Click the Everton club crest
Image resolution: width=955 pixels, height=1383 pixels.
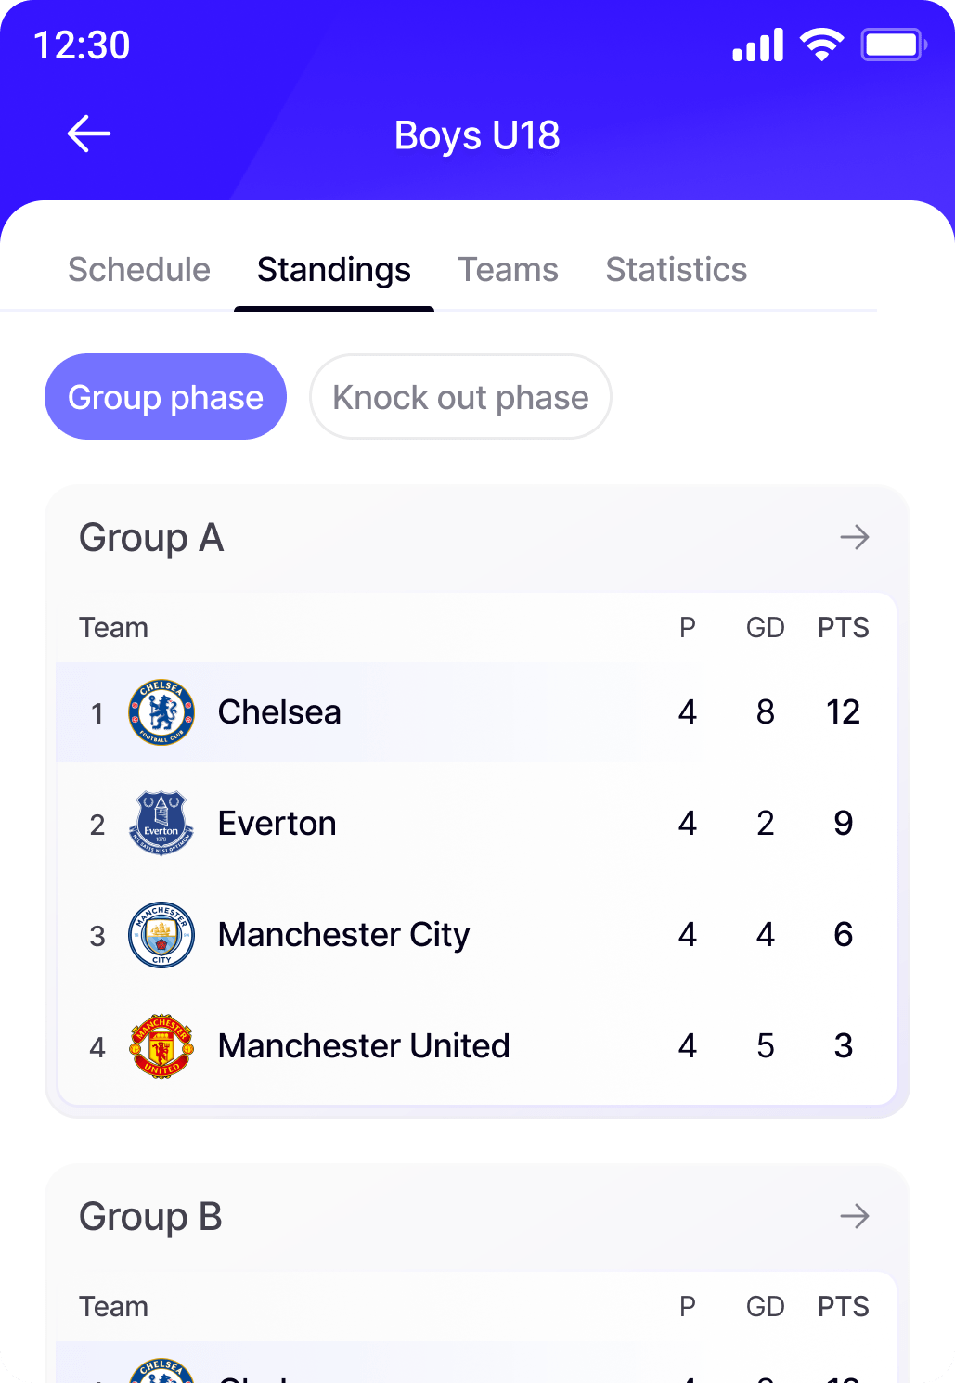tap(161, 824)
